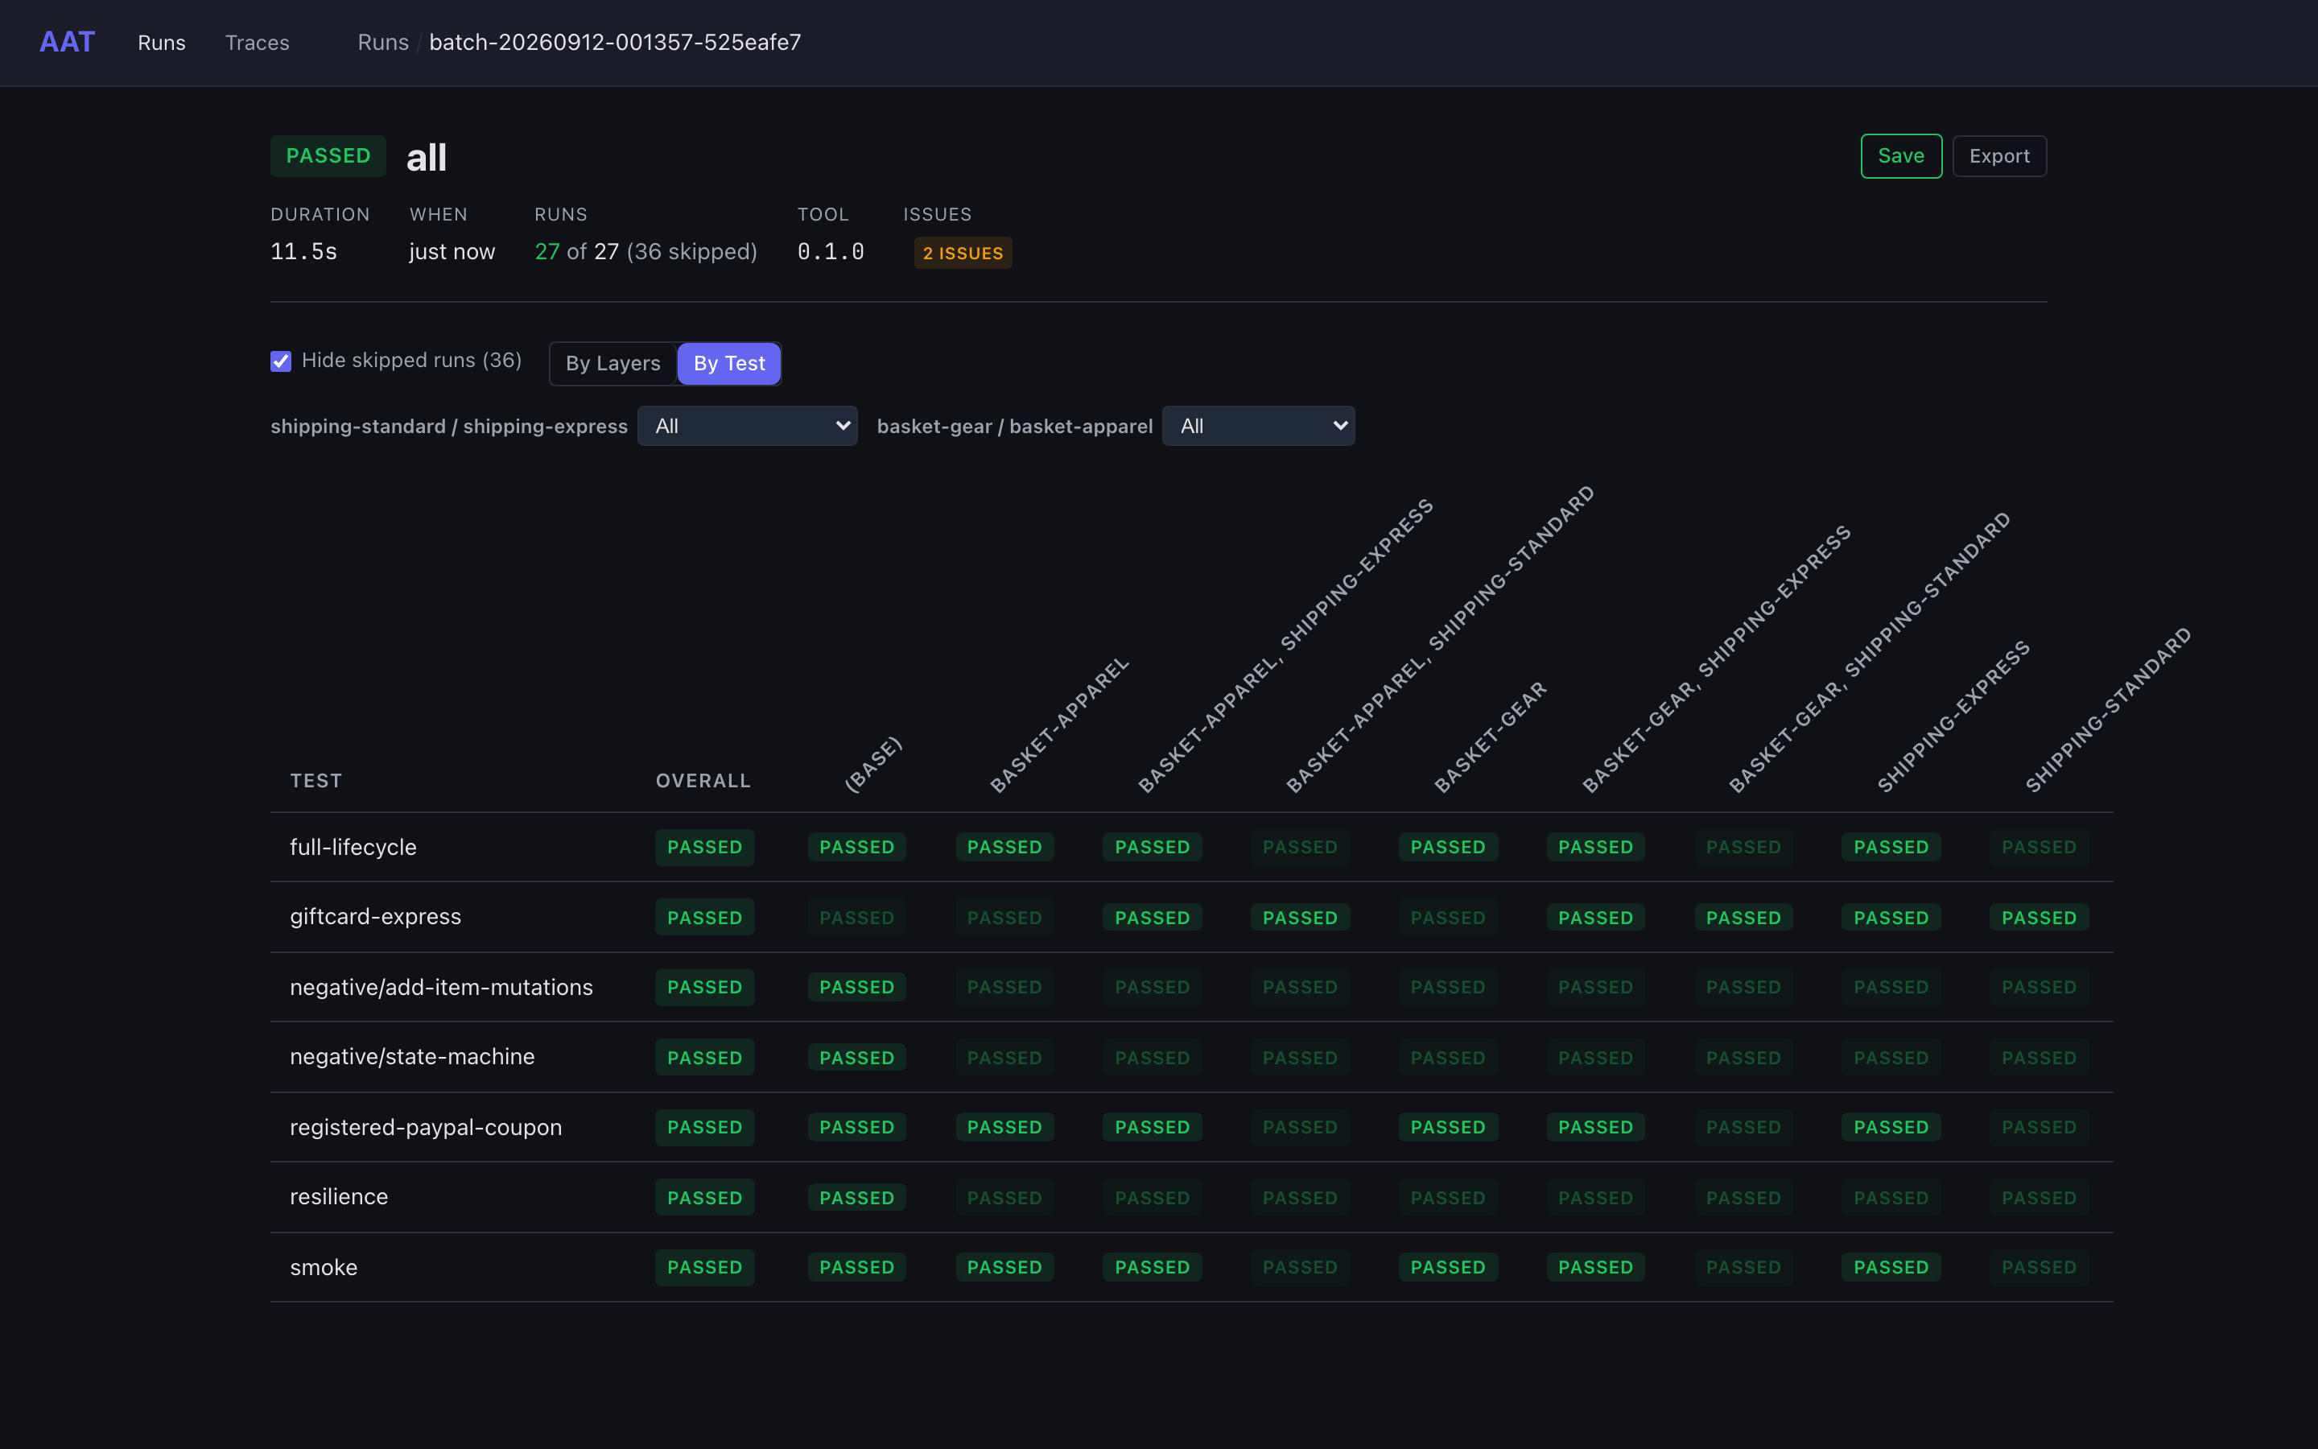
Task: Toggle Hide skipped runs checkbox
Action: pyautogui.click(x=281, y=361)
